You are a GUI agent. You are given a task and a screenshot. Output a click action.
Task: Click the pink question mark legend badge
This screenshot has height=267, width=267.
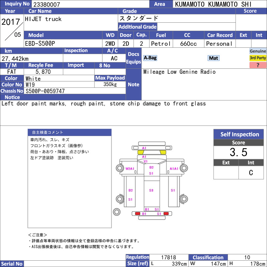coord(258,65)
